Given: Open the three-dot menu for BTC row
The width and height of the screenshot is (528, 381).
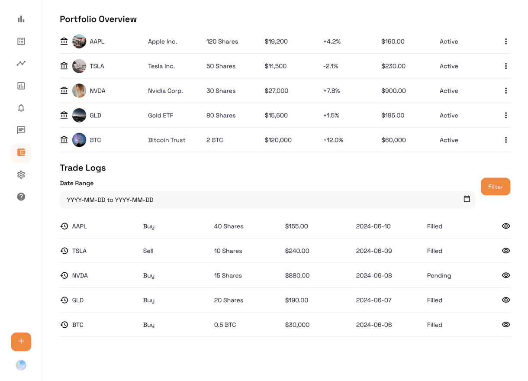Looking at the screenshot, I should [x=505, y=140].
